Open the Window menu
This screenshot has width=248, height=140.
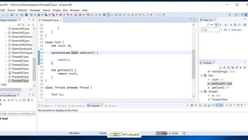[74, 10]
